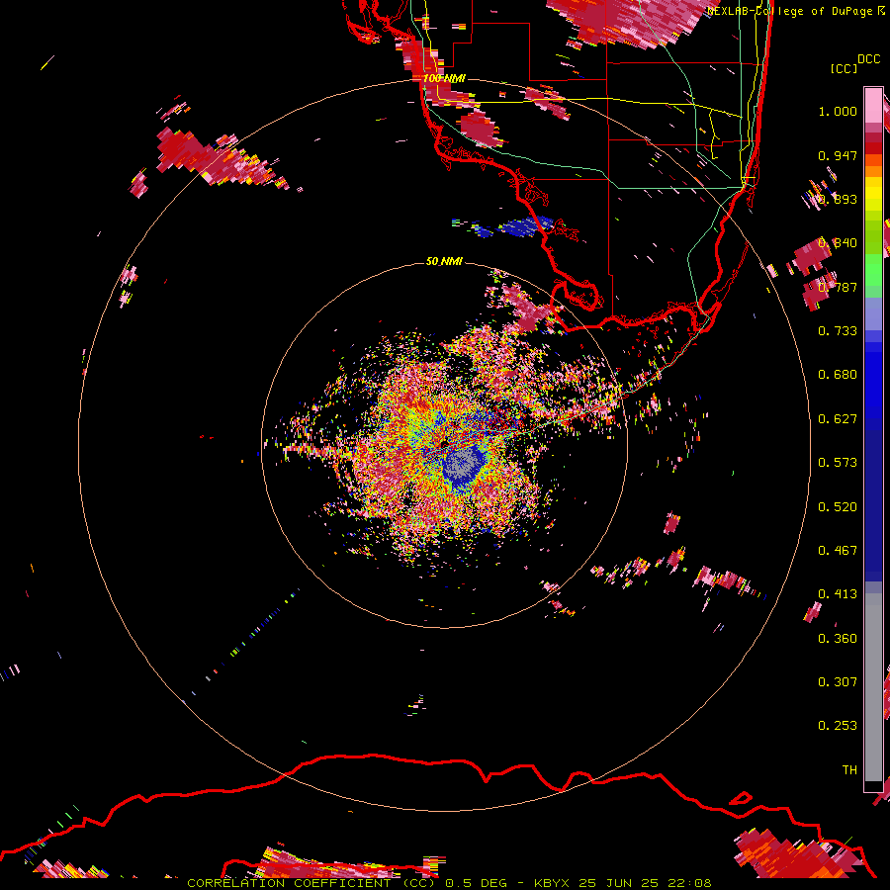Click the "TH" threshold label
The width and height of the screenshot is (890, 890).
pyautogui.click(x=849, y=770)
